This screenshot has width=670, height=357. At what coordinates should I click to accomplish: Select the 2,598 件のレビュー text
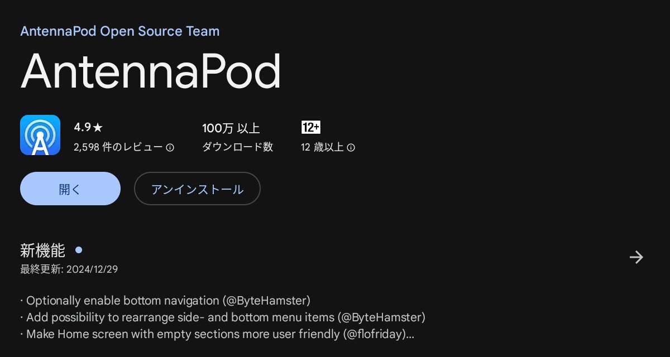point(118,147)
